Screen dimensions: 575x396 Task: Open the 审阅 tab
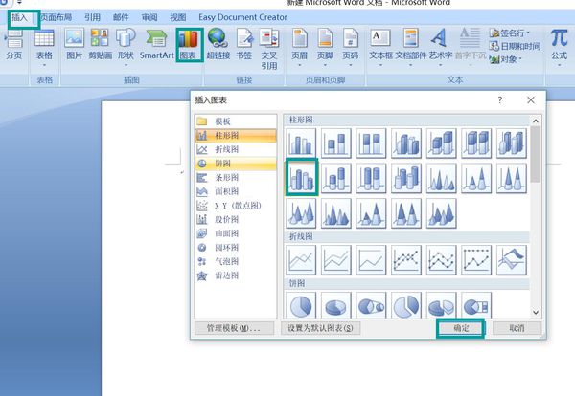click(149, 17)
